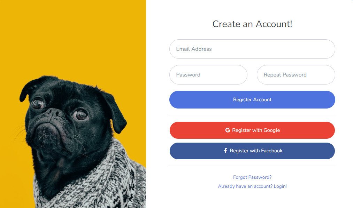Click the divider line above Forgot Password
The height and width of the screenshot is (208, 353).
click(252, 166)
